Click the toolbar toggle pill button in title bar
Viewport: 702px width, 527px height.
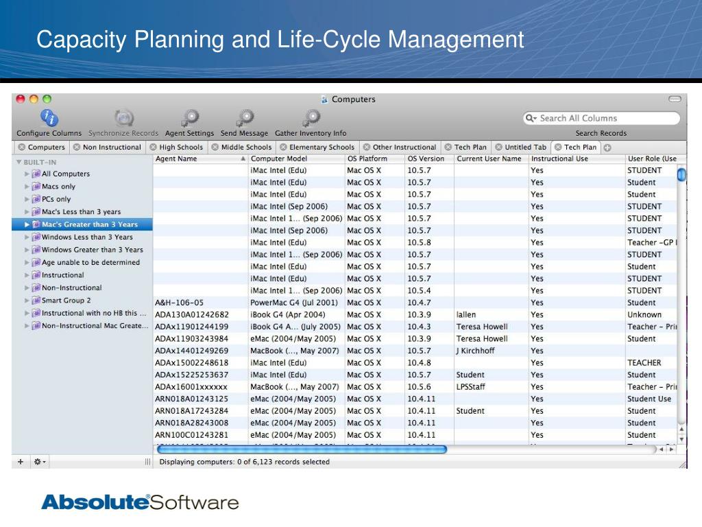click(x=675, y=99)
